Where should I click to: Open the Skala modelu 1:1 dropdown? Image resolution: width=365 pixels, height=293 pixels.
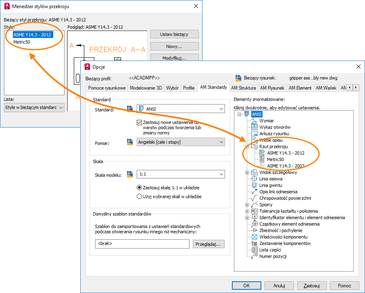pyautogui.click(x=181, y=174)
